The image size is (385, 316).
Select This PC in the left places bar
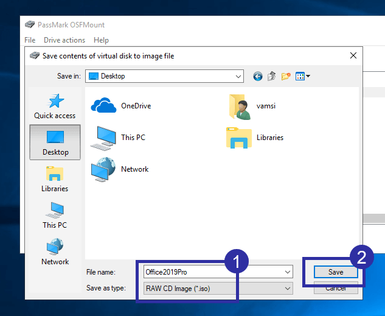pos(55,216)
